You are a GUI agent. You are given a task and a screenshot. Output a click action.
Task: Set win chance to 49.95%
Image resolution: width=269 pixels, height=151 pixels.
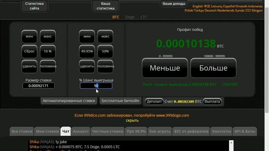(87, 51)
